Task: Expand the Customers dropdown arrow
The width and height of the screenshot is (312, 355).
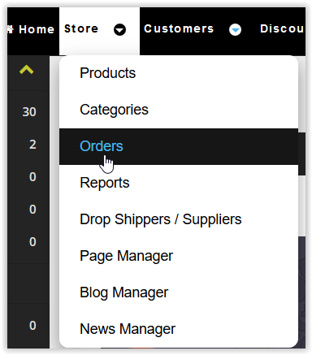Action: [235, 29]
